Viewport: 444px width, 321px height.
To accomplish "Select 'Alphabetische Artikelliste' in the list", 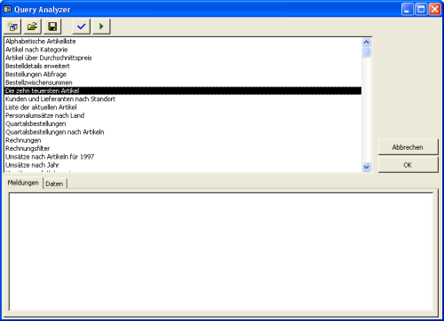I will [183, 41].
